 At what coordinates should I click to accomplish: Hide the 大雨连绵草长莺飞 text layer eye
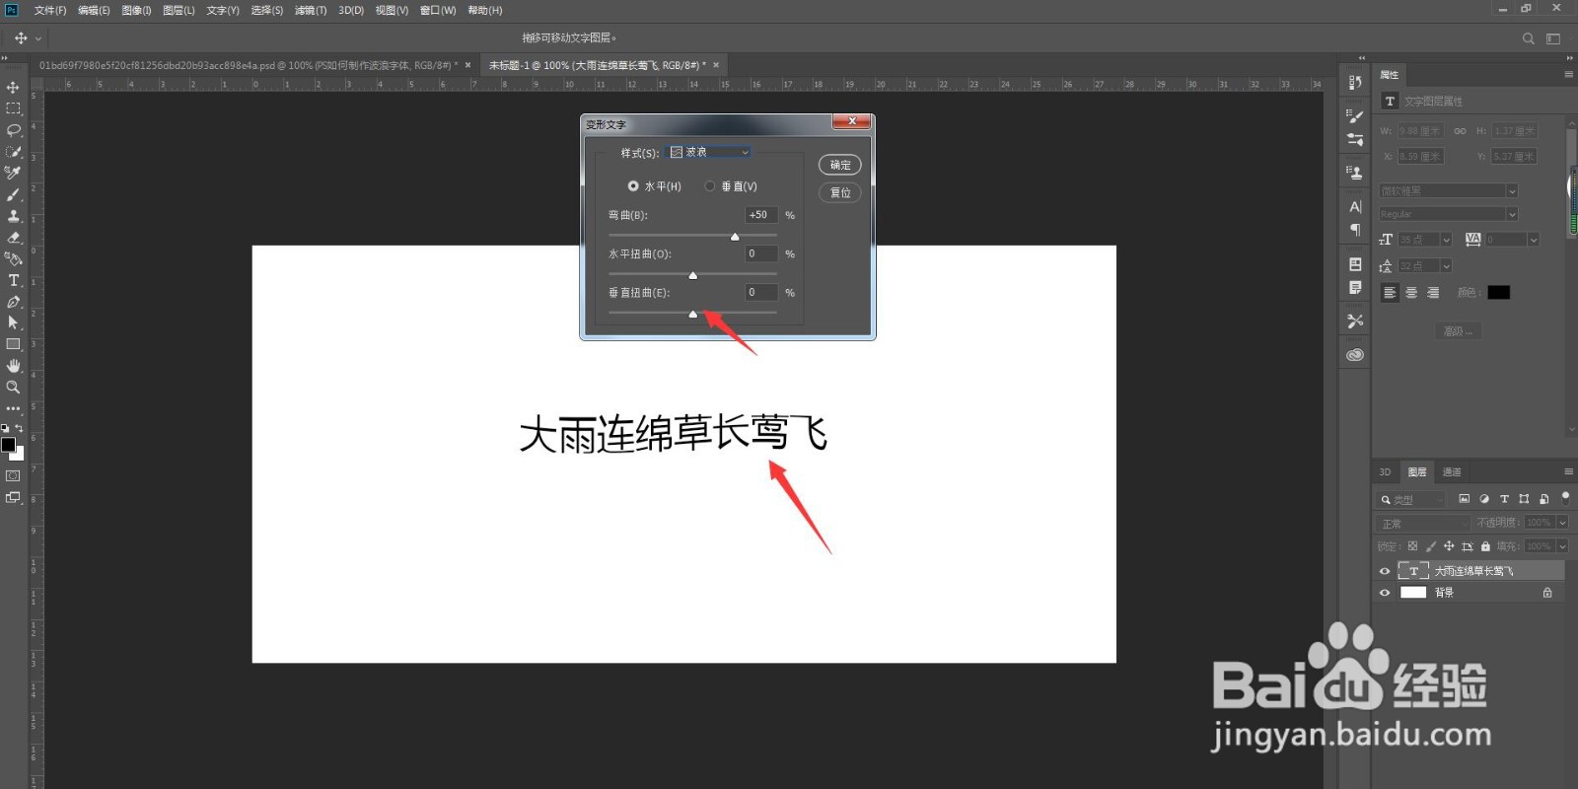(1384, 571)
